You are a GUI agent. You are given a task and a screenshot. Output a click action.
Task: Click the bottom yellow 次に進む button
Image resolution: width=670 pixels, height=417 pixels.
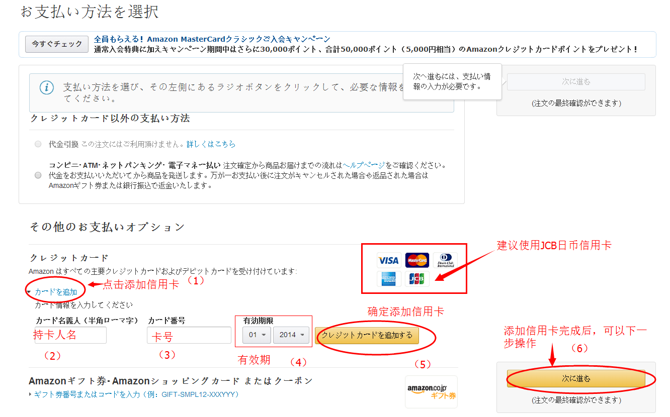point(576,379)
